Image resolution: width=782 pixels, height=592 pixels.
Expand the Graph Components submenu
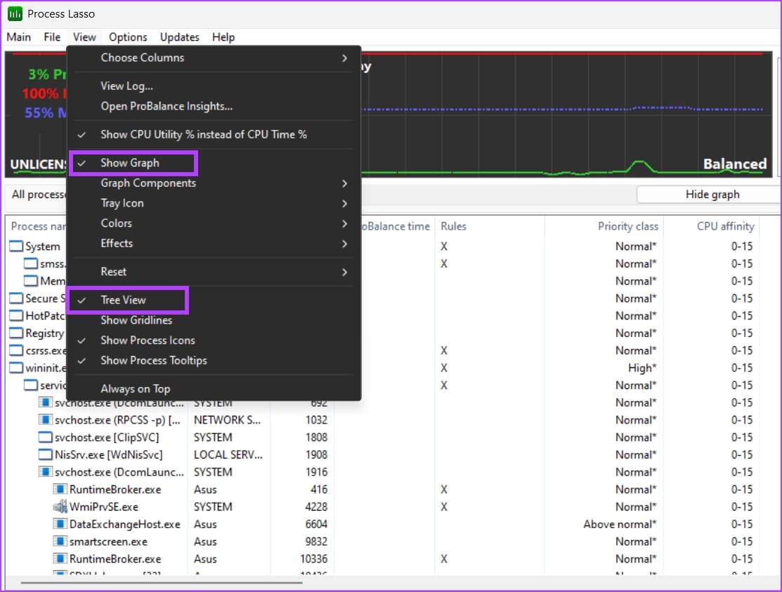pyautogui.click(x=214, y=183)
